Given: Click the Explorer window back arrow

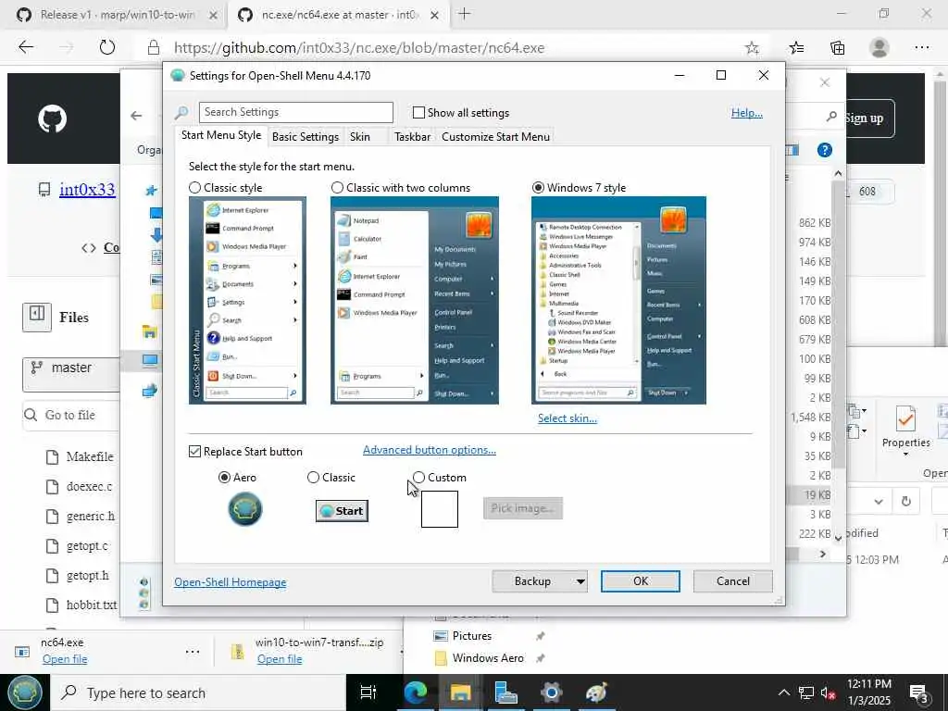Looking at the screenshot, I should 137,116.
